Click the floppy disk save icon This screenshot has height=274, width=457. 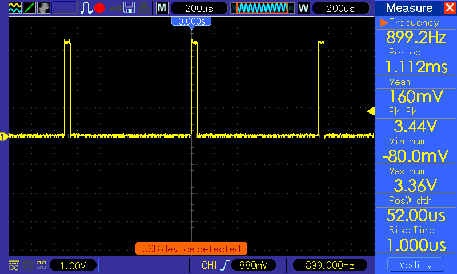(x=129, y=8)
